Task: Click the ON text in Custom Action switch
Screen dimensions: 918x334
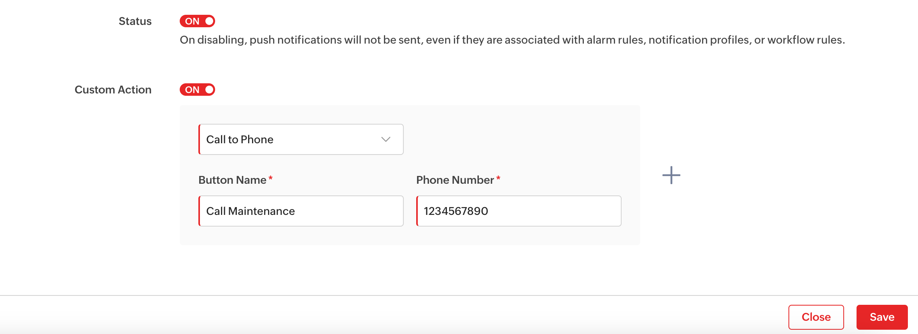Action: pyautogui.click(x=192, y=90)
